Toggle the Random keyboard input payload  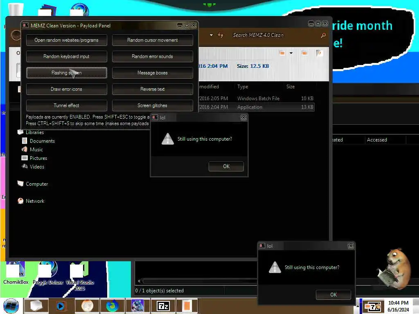[x=67, y=56]
